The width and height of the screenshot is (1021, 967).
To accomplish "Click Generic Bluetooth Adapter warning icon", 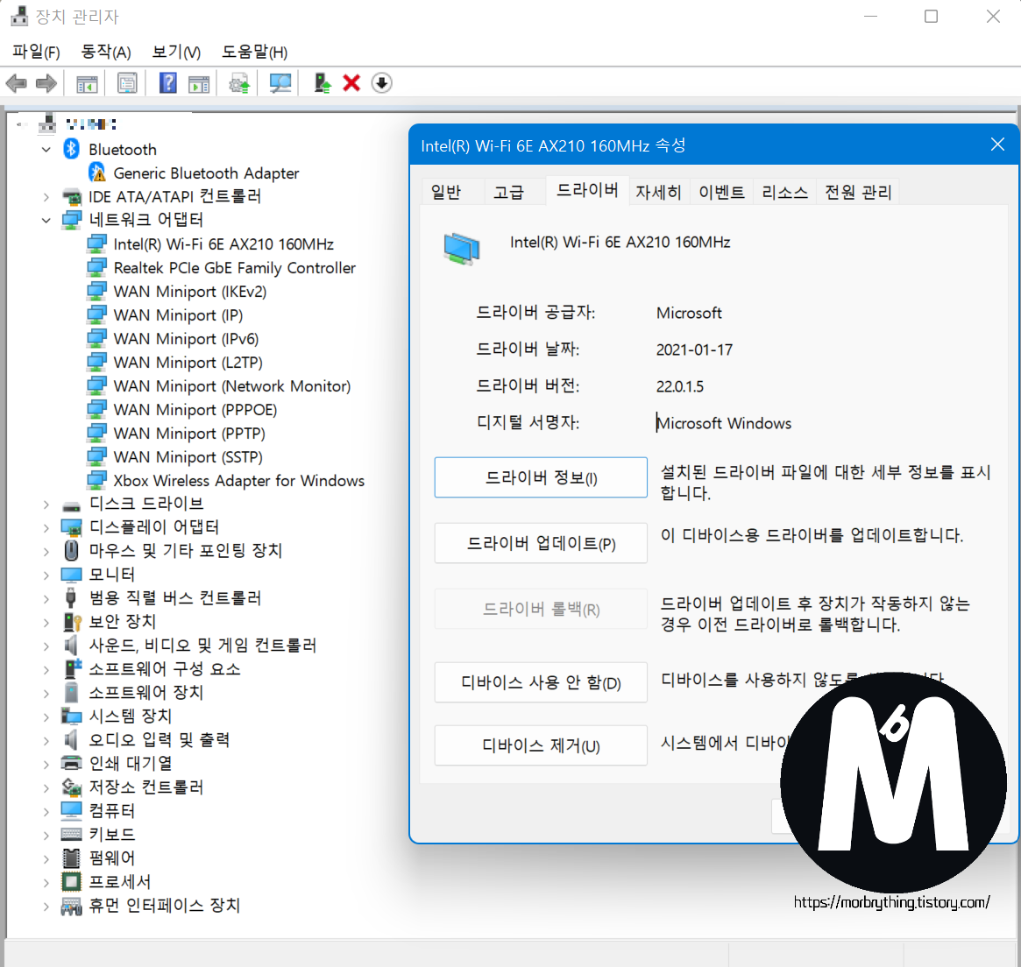I will coord(97,173).
